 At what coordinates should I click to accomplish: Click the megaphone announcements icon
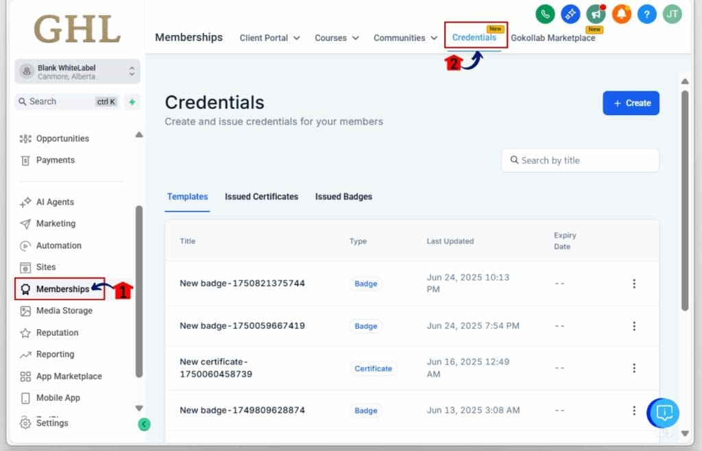[596, 14]
